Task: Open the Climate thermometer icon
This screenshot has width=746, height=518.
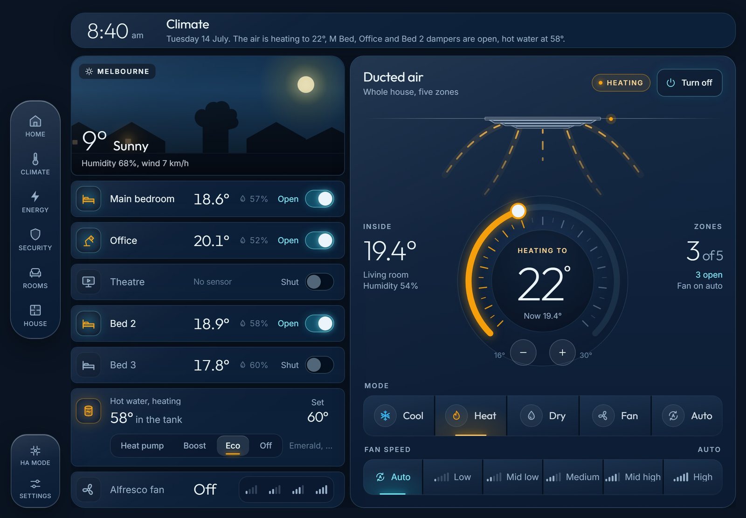Action: click(x=35, y=164)
